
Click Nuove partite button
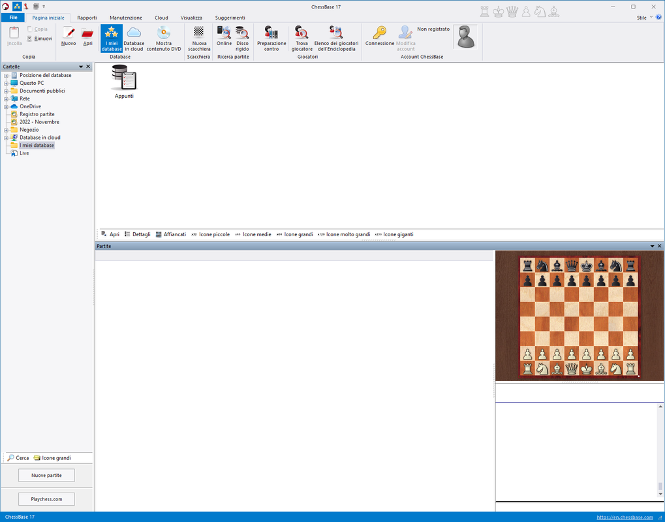[46, 476]
